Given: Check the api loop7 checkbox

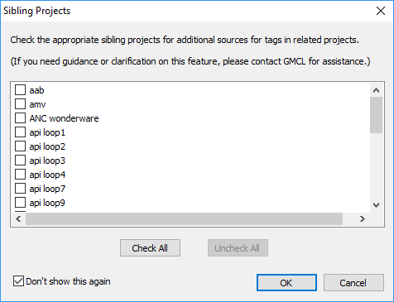Looking at the screenshot, I should click(x=20, y=189).
